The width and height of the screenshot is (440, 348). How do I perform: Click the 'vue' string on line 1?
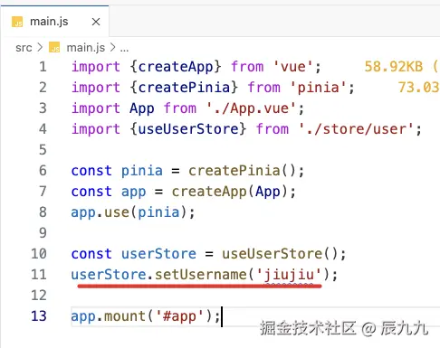[x=293, y=67]
